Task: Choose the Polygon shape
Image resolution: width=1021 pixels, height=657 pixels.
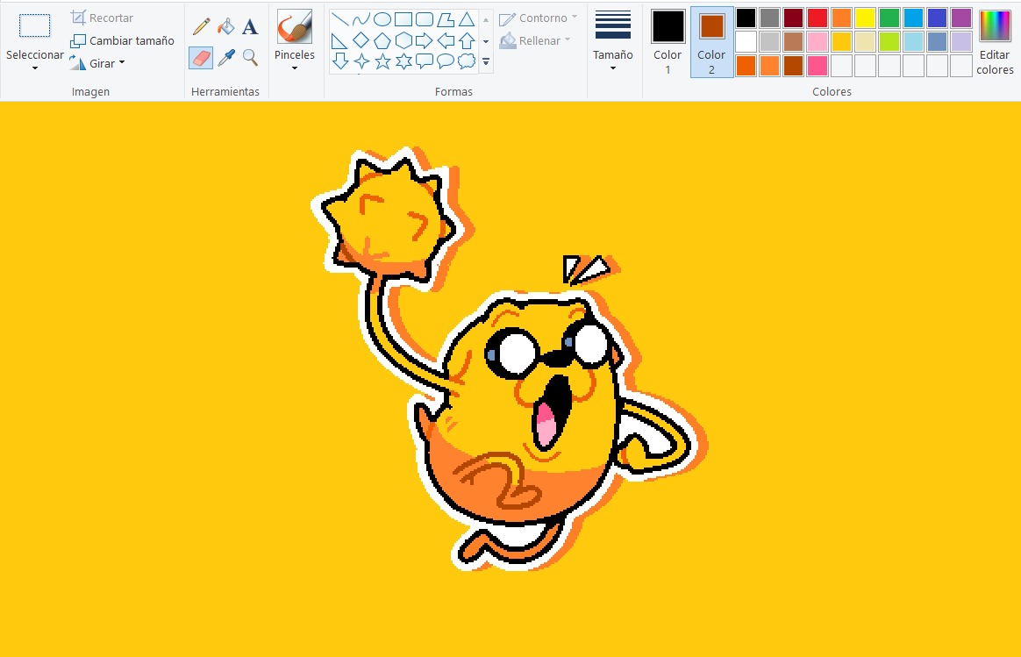Action: tap(446, 19)
